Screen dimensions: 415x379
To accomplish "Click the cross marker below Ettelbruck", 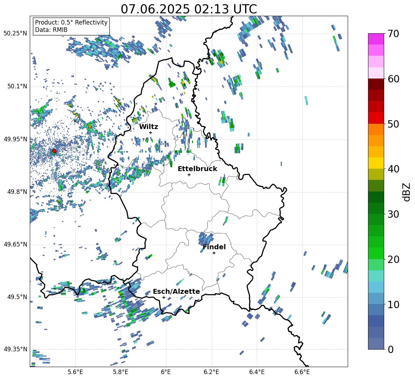I will (x=189, y=175).
